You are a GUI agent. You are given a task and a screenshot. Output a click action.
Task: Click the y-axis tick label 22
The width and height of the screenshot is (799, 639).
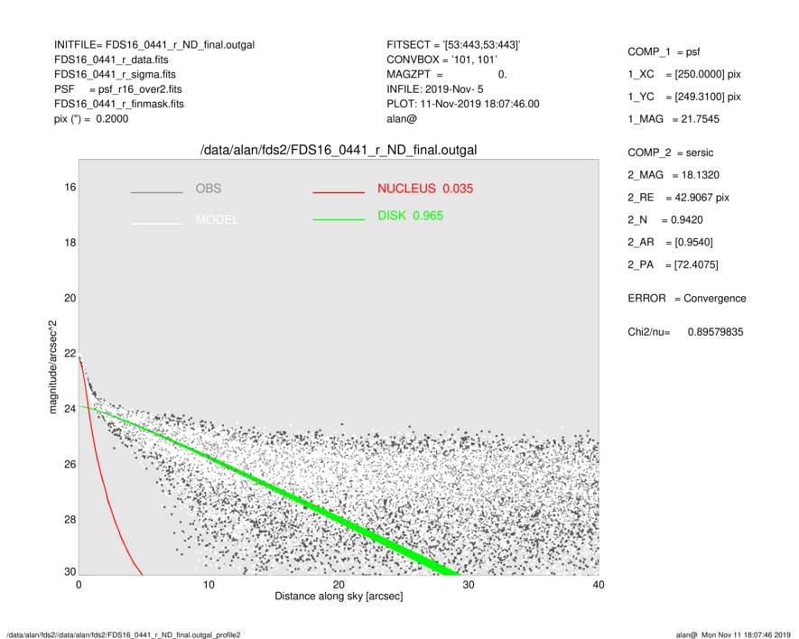tap(70, 354)
